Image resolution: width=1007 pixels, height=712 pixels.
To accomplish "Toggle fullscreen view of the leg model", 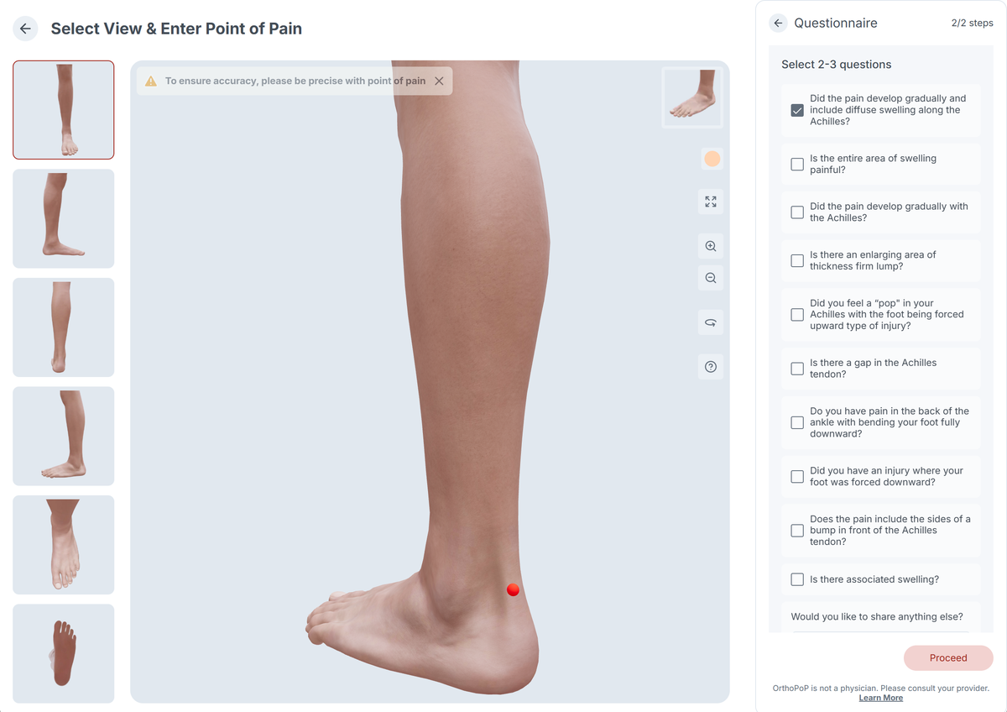I will pos(711,202).
